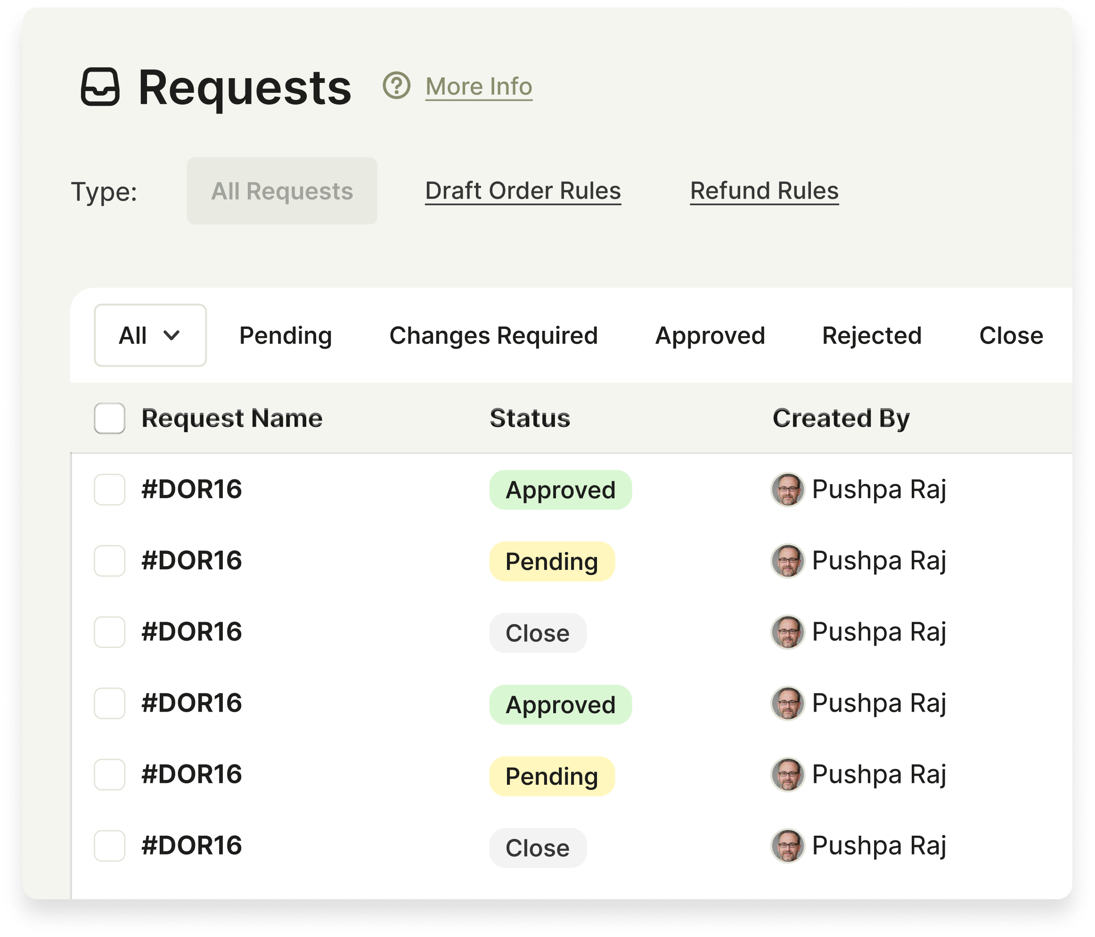The image size is (1095, 937).
Task: Toggle the select-all checkbox in the header
Action: pyautogui.click(x=109, y=418)
